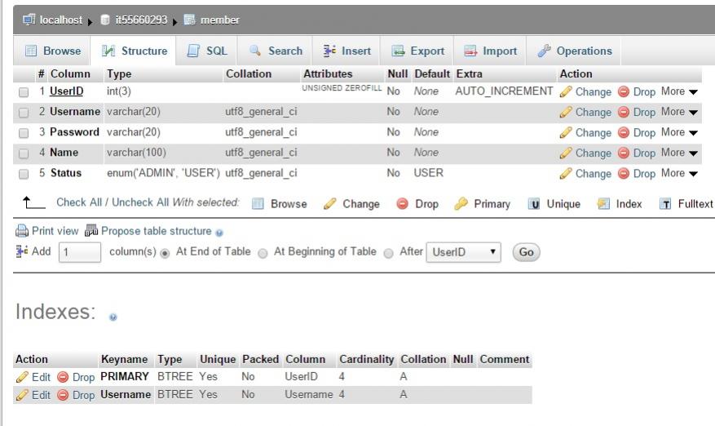
Task: Open the Export tab
Action: click(x=417, y=51)
